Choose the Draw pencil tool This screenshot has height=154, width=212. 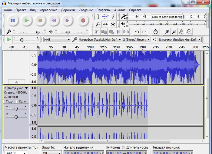point(113,17)
